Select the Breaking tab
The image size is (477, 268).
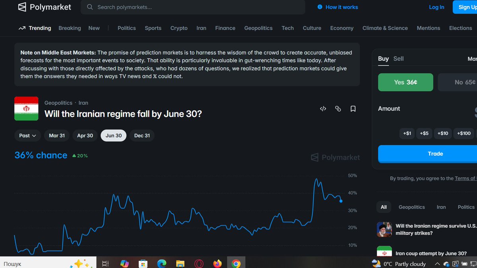(x=70, y=28)
